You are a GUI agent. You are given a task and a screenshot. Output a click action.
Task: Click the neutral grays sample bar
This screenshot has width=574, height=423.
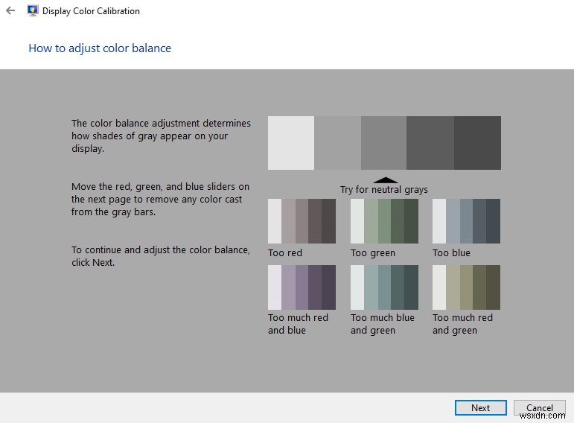coord(384,143)
